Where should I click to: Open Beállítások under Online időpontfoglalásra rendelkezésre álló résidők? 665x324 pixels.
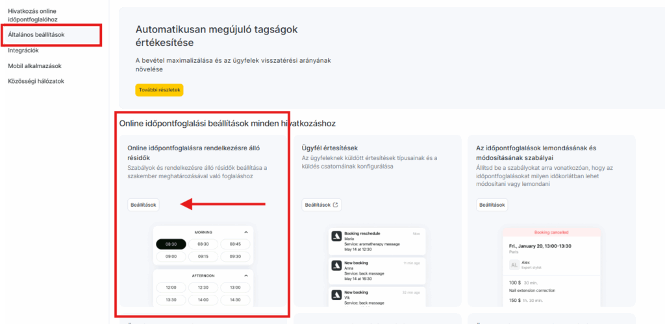coord(143,205)
